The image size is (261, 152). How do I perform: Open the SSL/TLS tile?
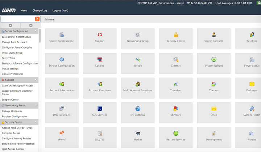click(x=100, y=138)
